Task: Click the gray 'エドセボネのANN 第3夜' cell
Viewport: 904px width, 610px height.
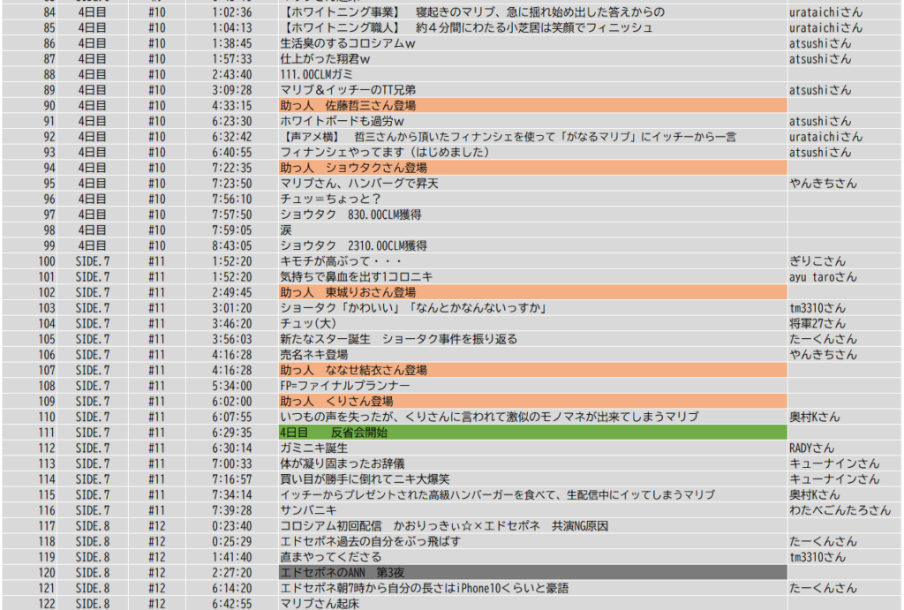Action: coord(531,573)
